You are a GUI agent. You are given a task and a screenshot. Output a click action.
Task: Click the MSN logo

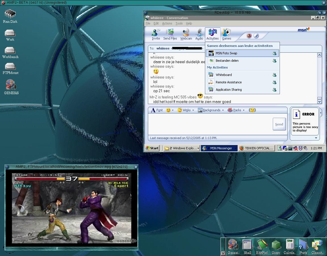303,30
